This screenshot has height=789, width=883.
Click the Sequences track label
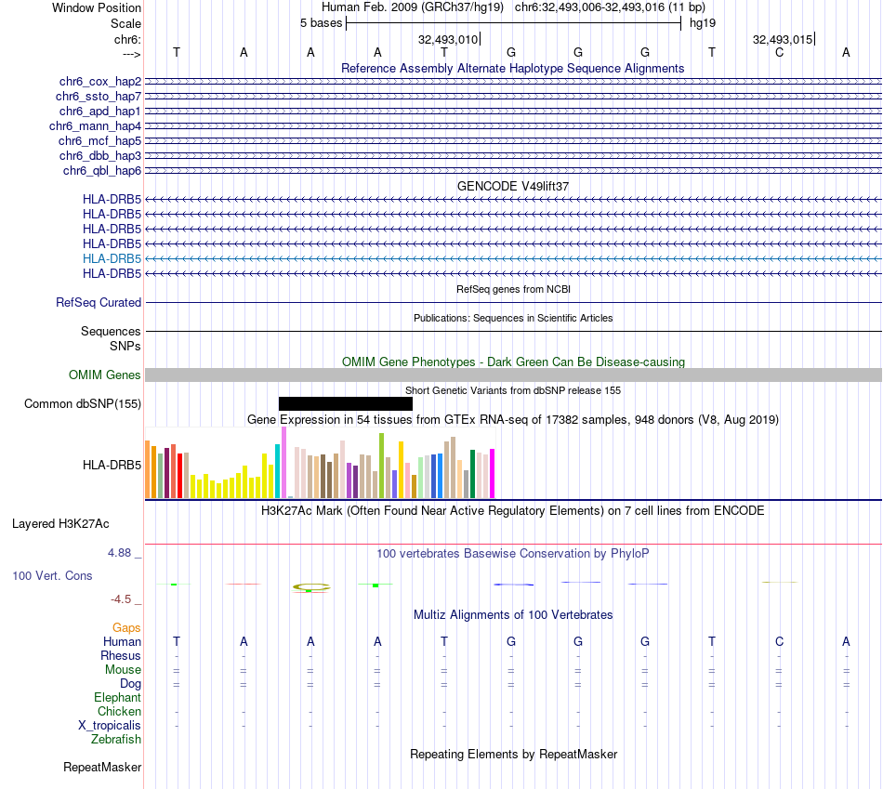[111, 331]
